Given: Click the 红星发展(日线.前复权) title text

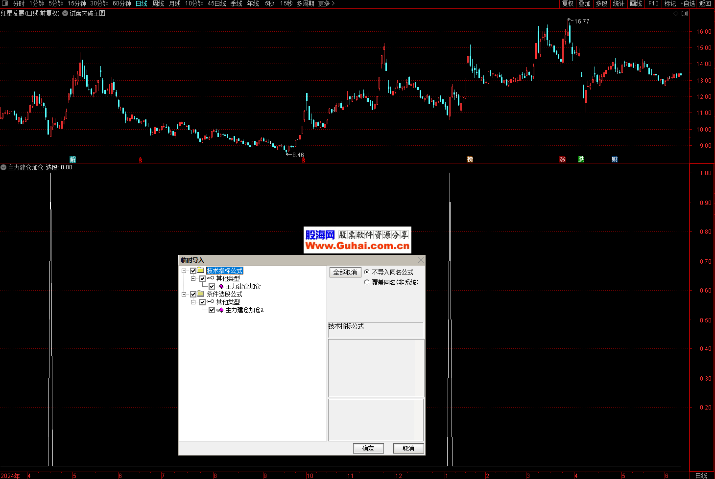Looking at the screenshot, I should [30, 13].
